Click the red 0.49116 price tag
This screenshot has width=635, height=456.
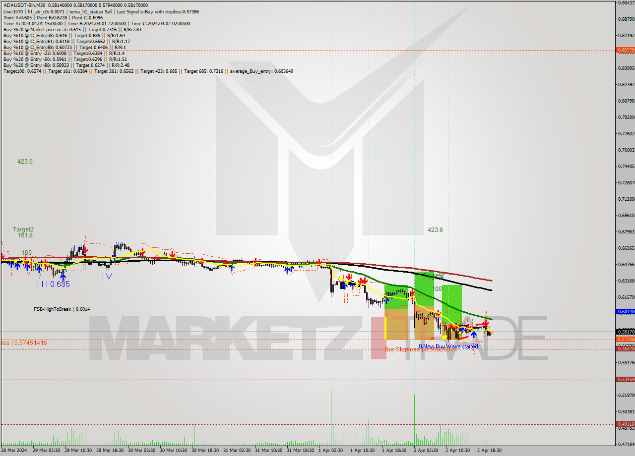pyautogui.click(x=625, y=424)
